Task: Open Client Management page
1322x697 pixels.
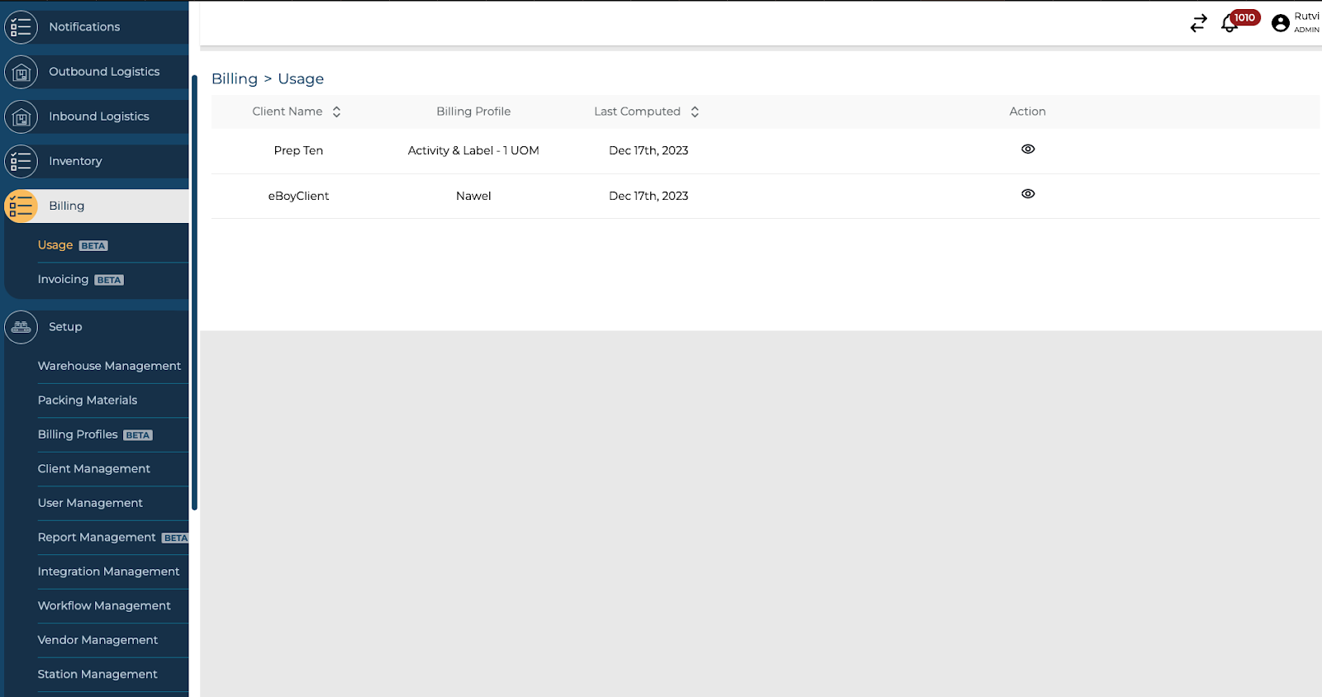Action: tap(93, 469)
